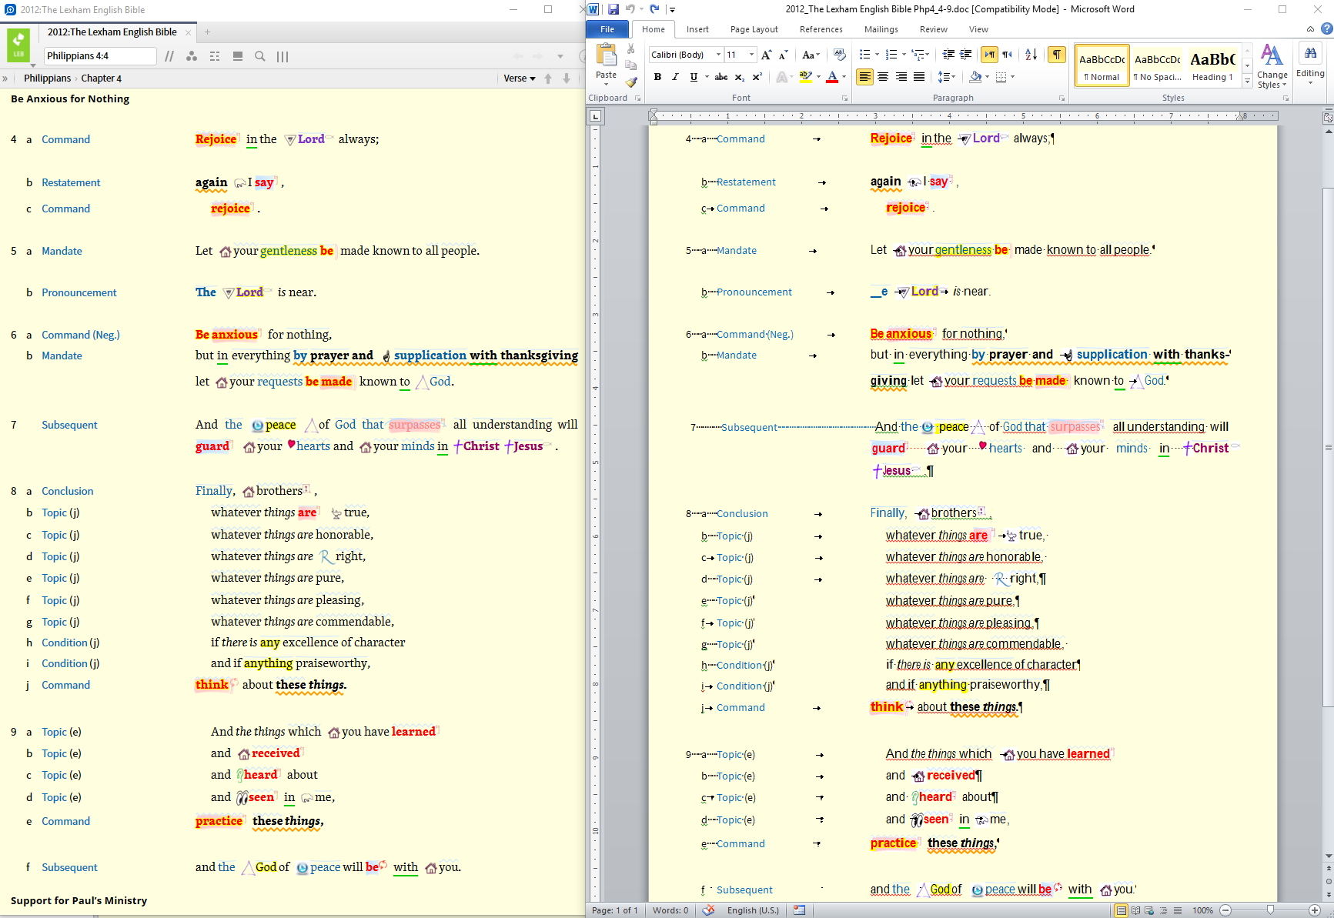Open search with the magnifier icon in Logos
The image size is (1334, 918).
point(260,56)
